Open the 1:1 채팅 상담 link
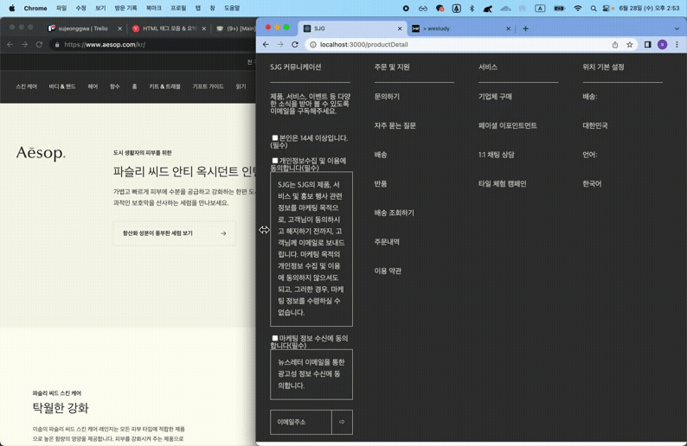The image size is (687, 446). (497, 155)
